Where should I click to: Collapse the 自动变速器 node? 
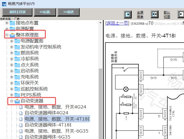(x=12, y=101)
